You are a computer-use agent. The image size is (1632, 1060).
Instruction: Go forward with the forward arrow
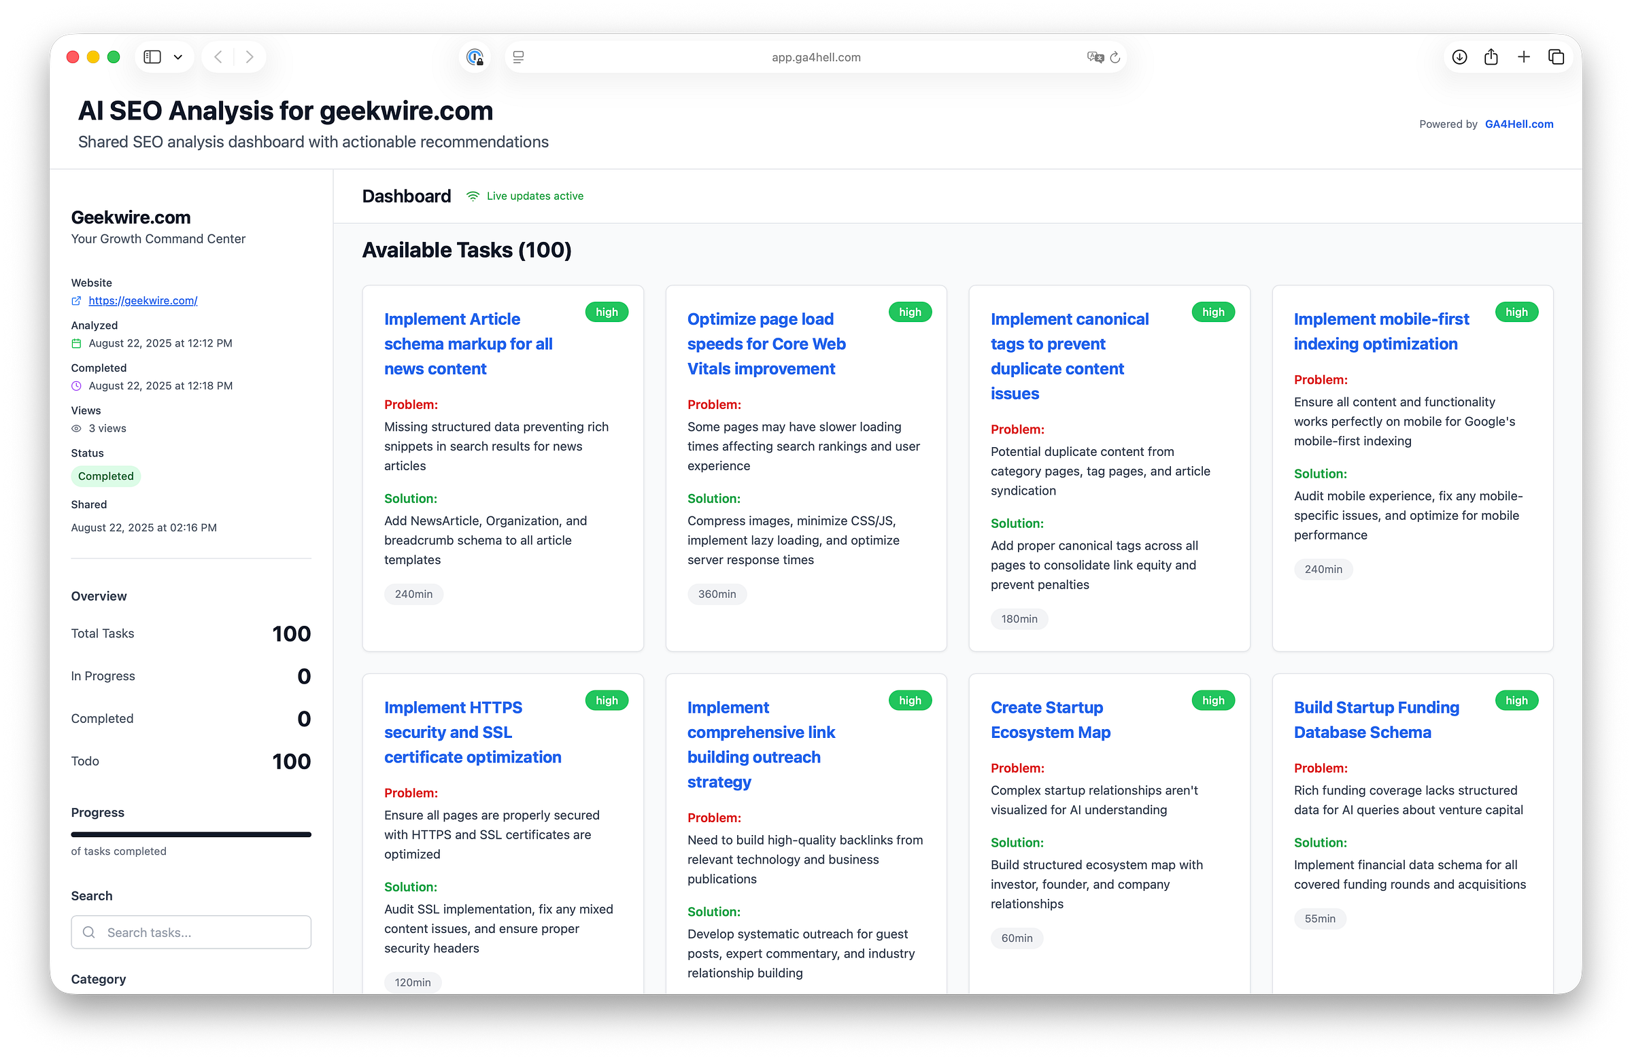tap(250, 57)
